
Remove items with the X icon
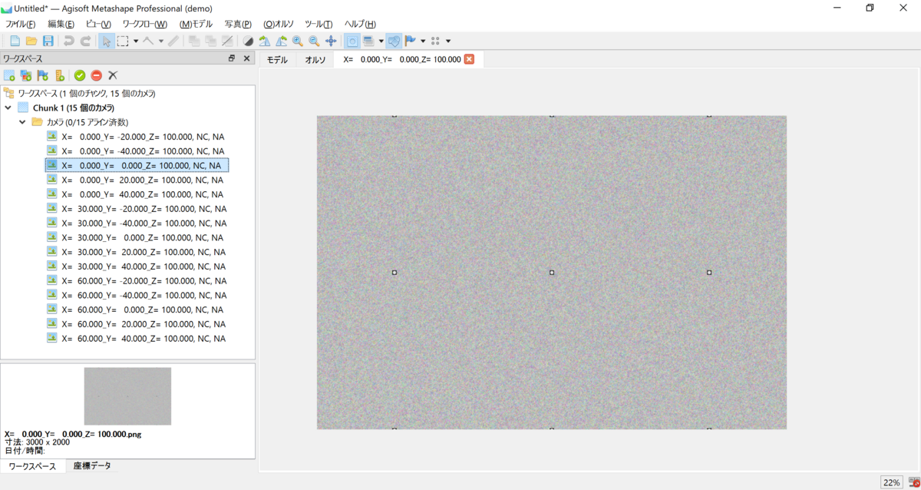[x=113, y=75]
